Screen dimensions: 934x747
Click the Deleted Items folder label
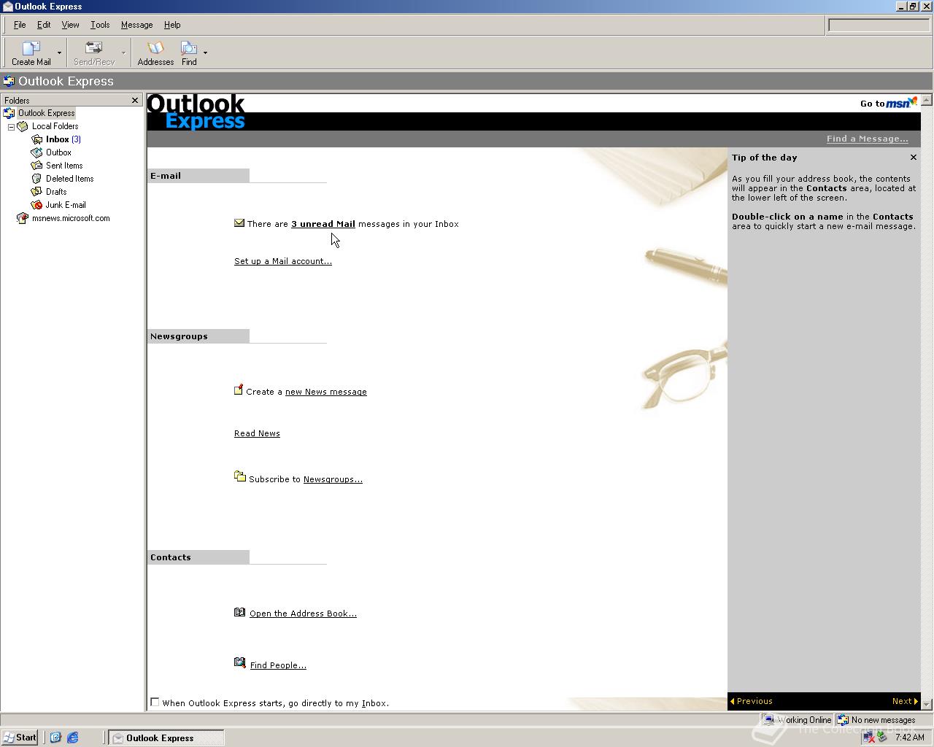69,179
